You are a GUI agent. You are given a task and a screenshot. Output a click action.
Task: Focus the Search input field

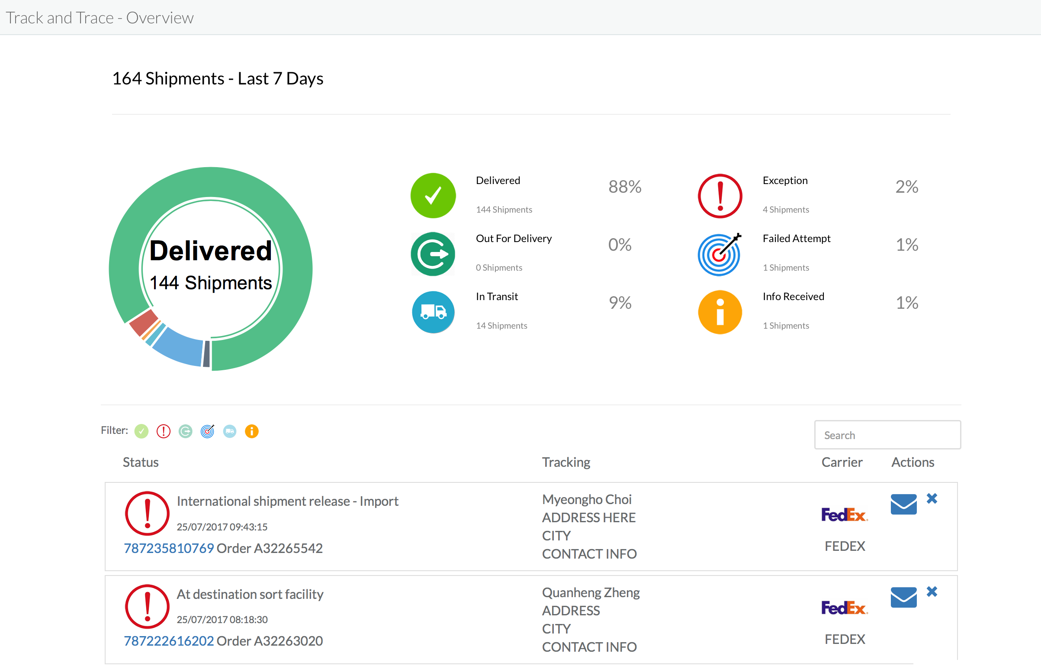[x=887, y=435]
